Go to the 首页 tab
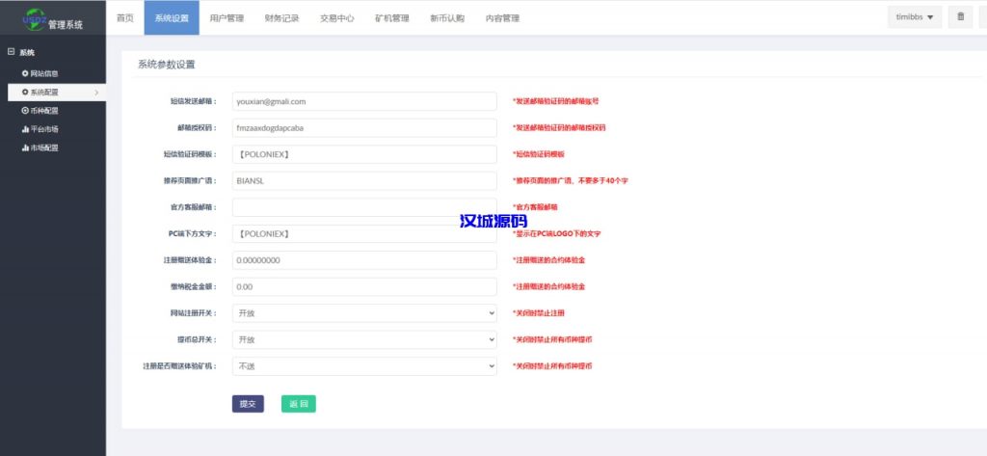 coord(125,17)
